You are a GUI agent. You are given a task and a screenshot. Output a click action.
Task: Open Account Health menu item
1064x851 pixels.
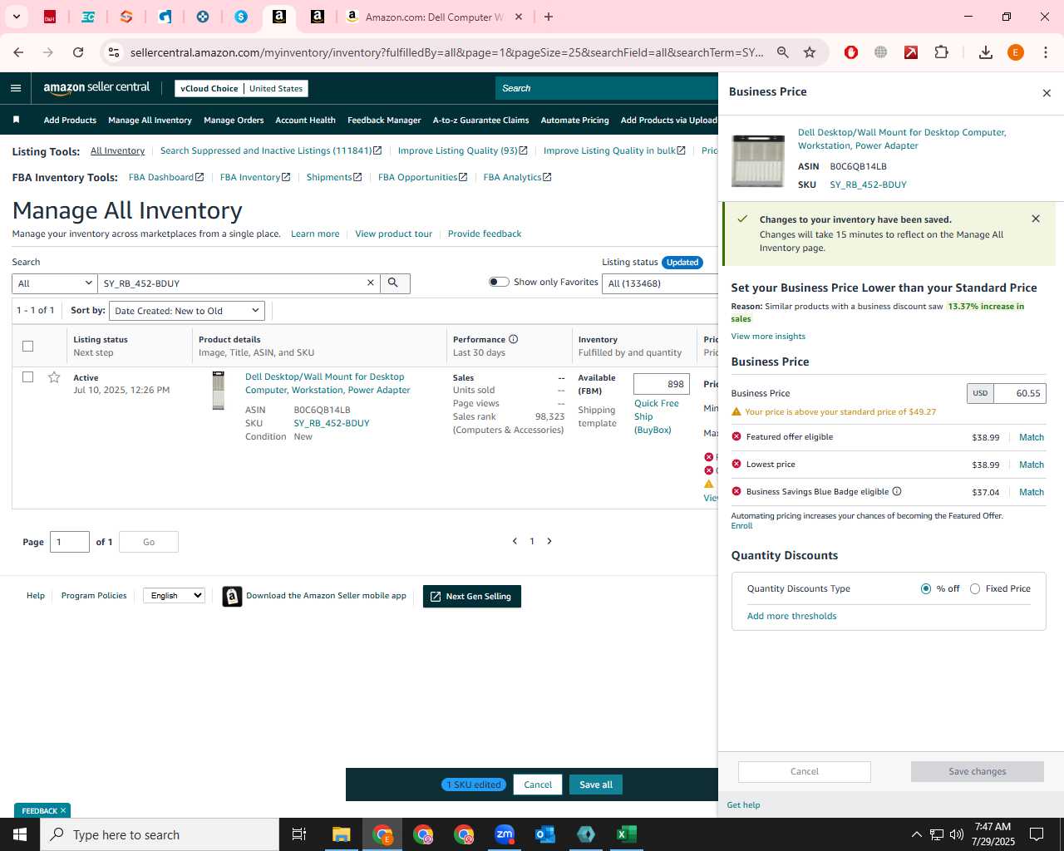coord(305,120)
